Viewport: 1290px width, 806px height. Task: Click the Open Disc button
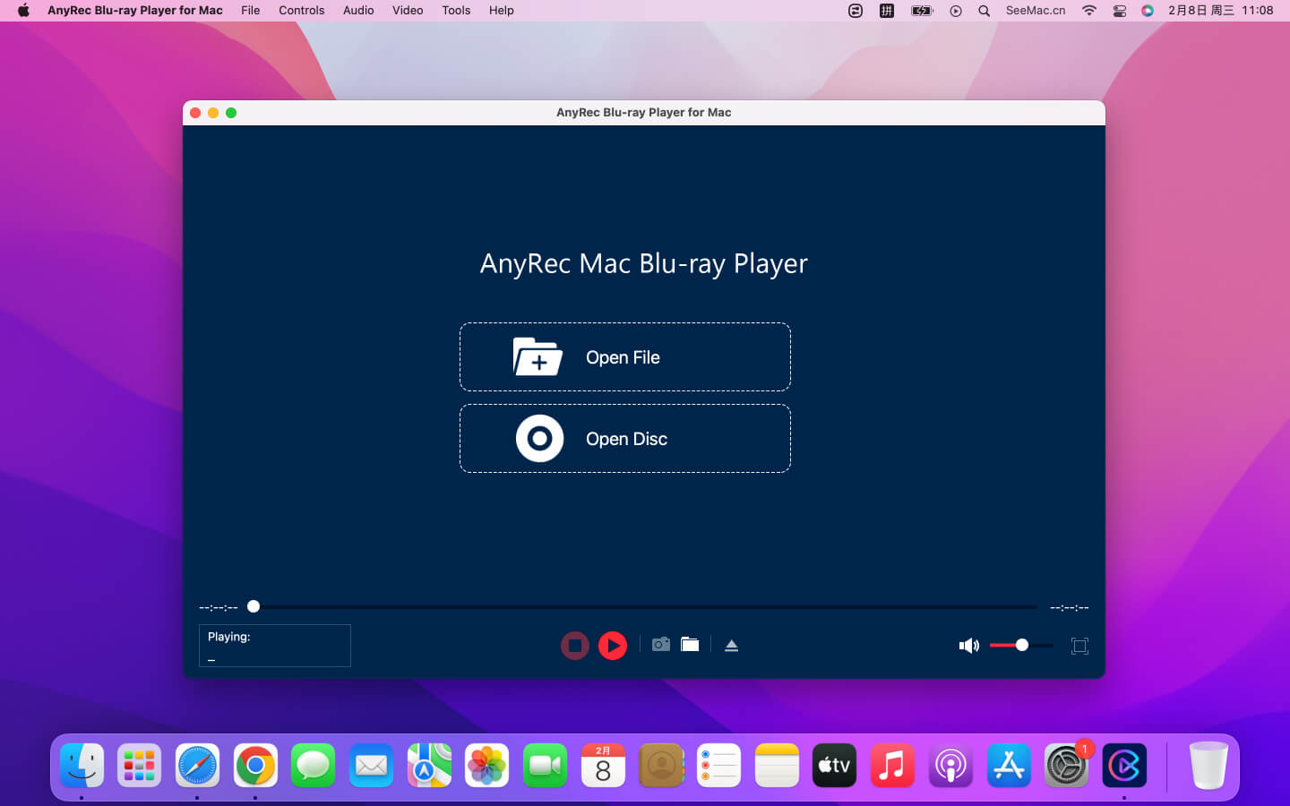pyautogui.click(x=624, y=439)
